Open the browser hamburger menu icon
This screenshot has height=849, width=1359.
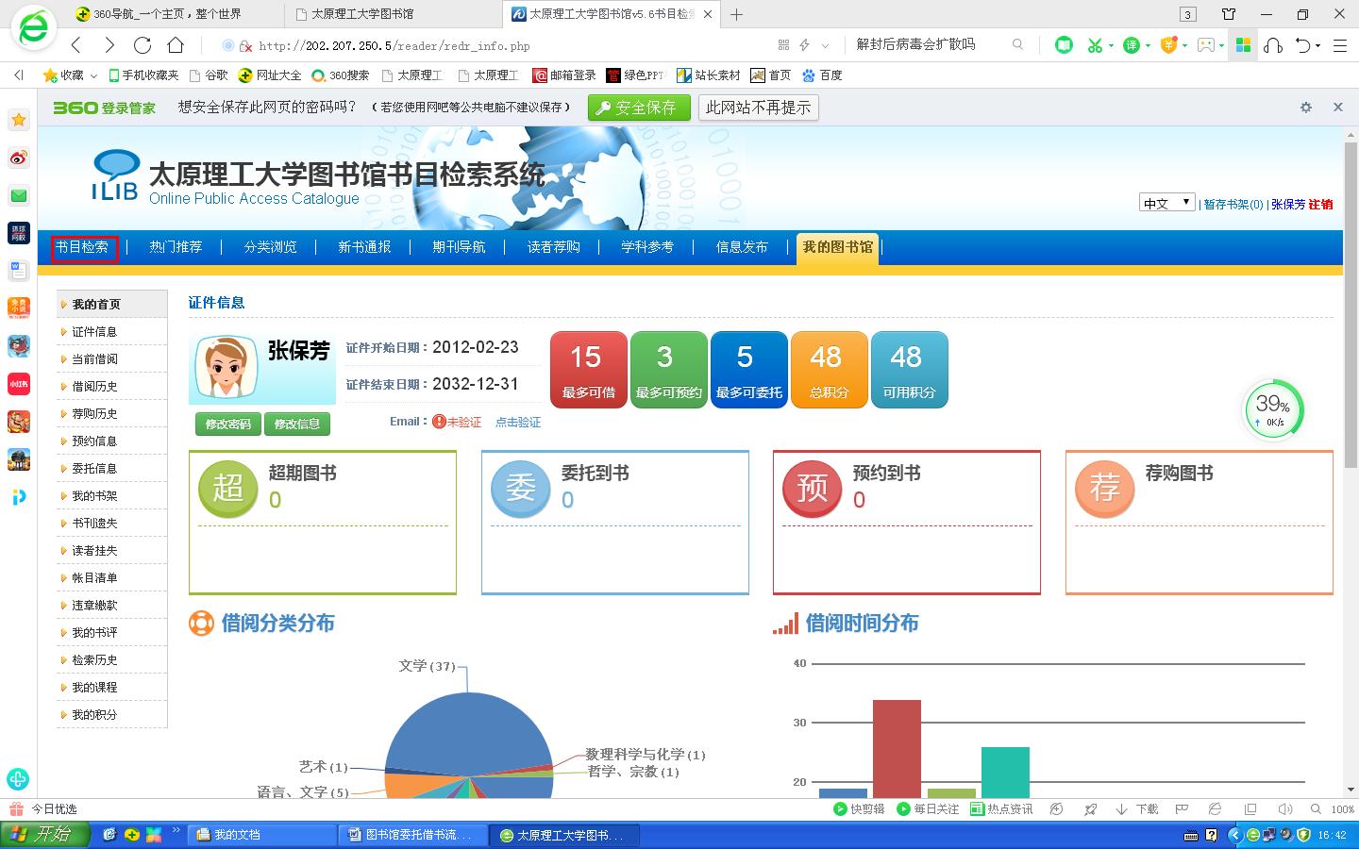[x=1339, y=45]
